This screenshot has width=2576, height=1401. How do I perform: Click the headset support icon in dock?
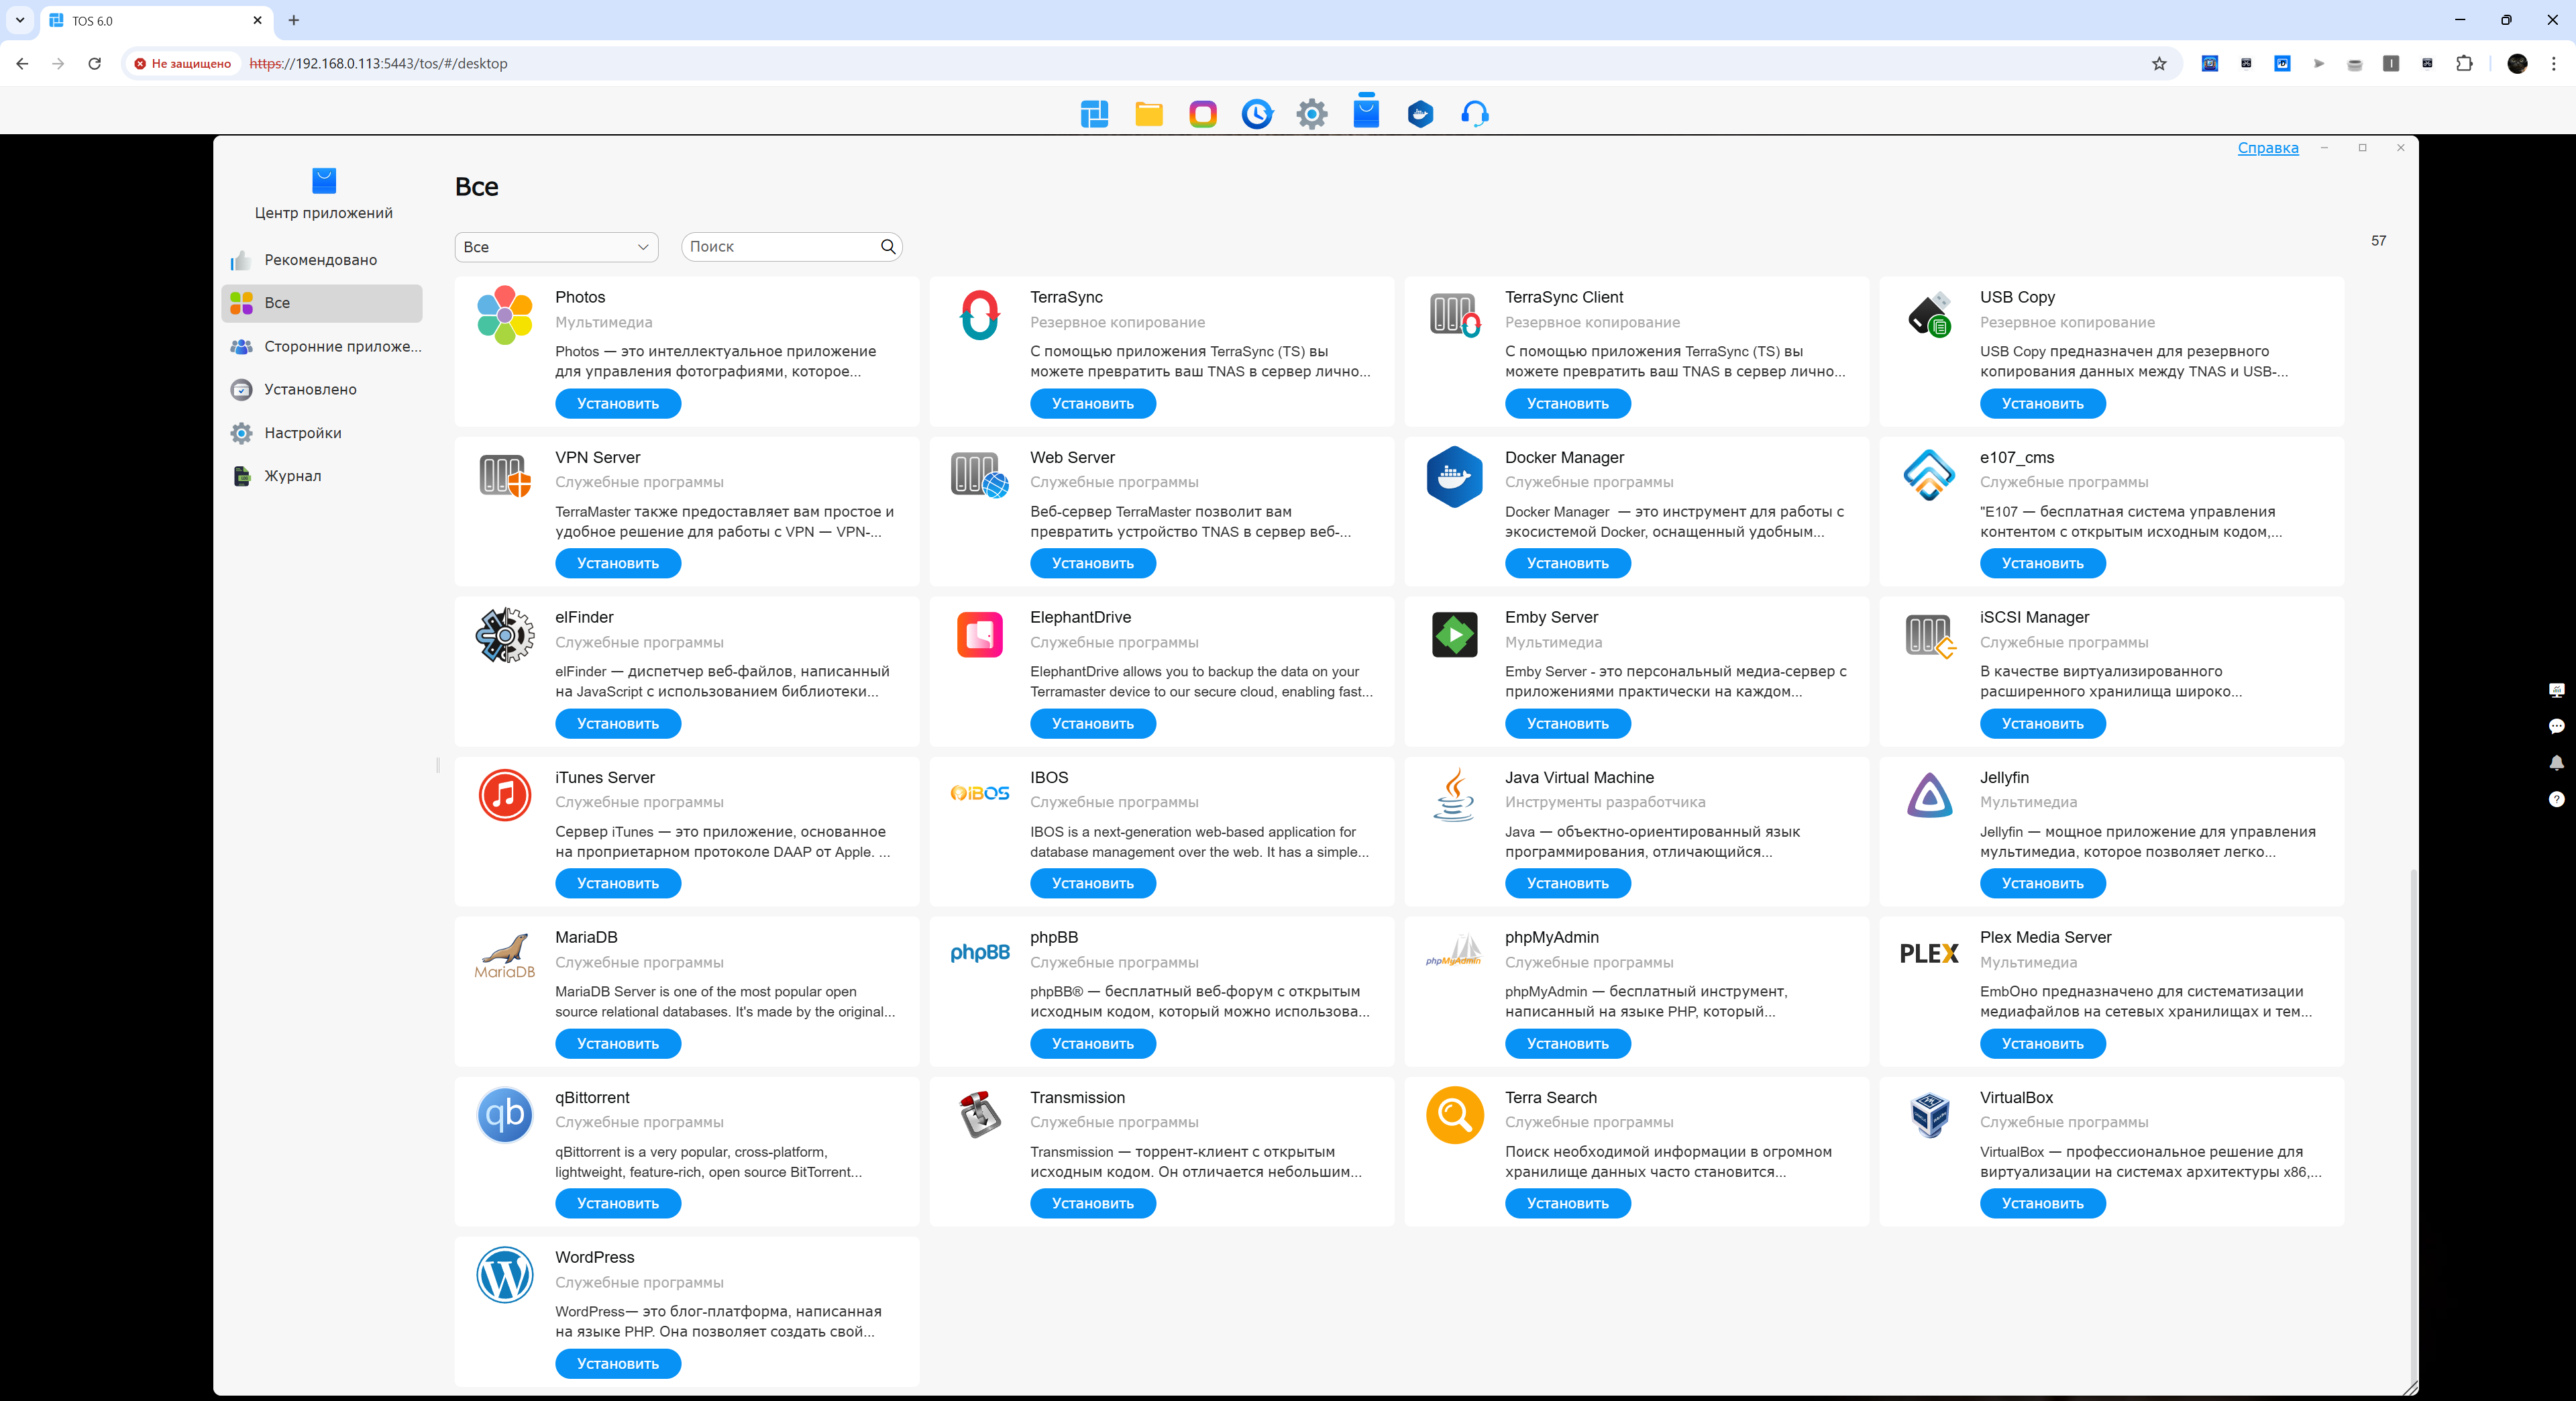1475,114
